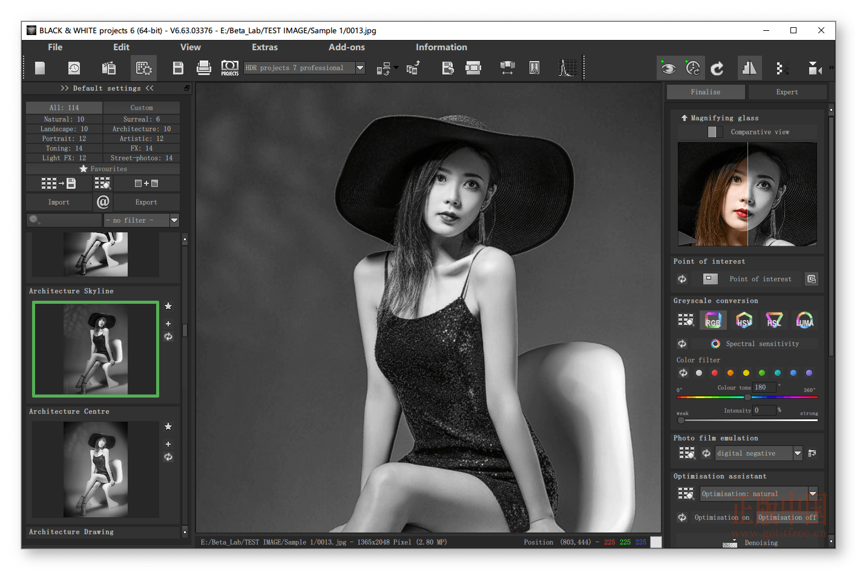Click the Import button
857x570 pixels.
[59, 202]
